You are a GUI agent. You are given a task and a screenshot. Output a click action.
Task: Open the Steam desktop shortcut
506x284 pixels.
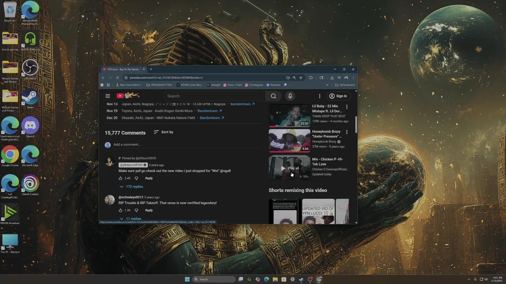[30, 99]
